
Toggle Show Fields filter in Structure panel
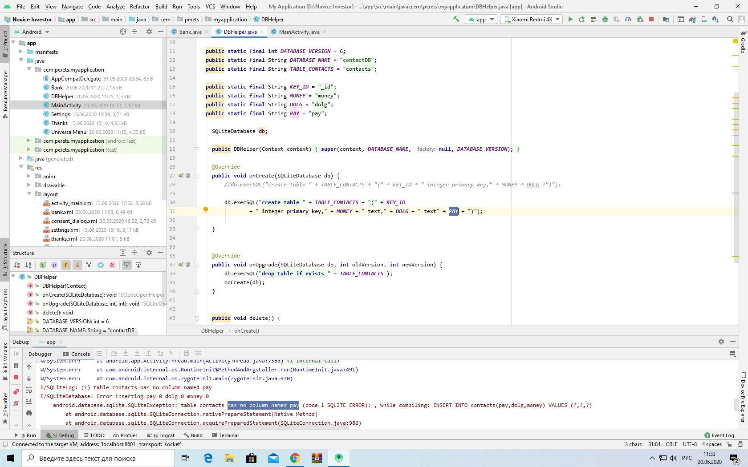click(x=66, y=265)
